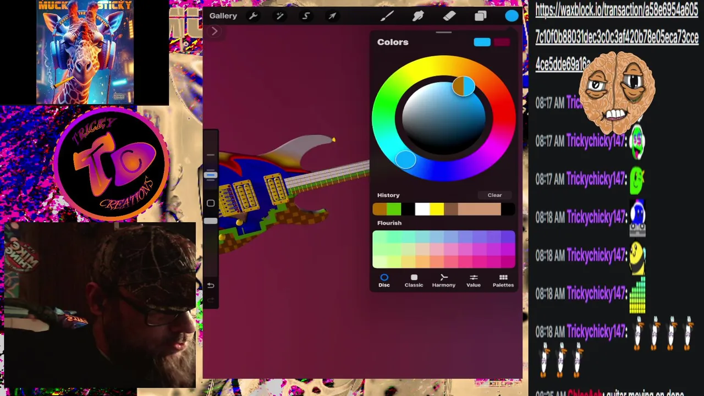Clear the color History
Viewport: 704px width, 396px height.
tap(494, 195)
